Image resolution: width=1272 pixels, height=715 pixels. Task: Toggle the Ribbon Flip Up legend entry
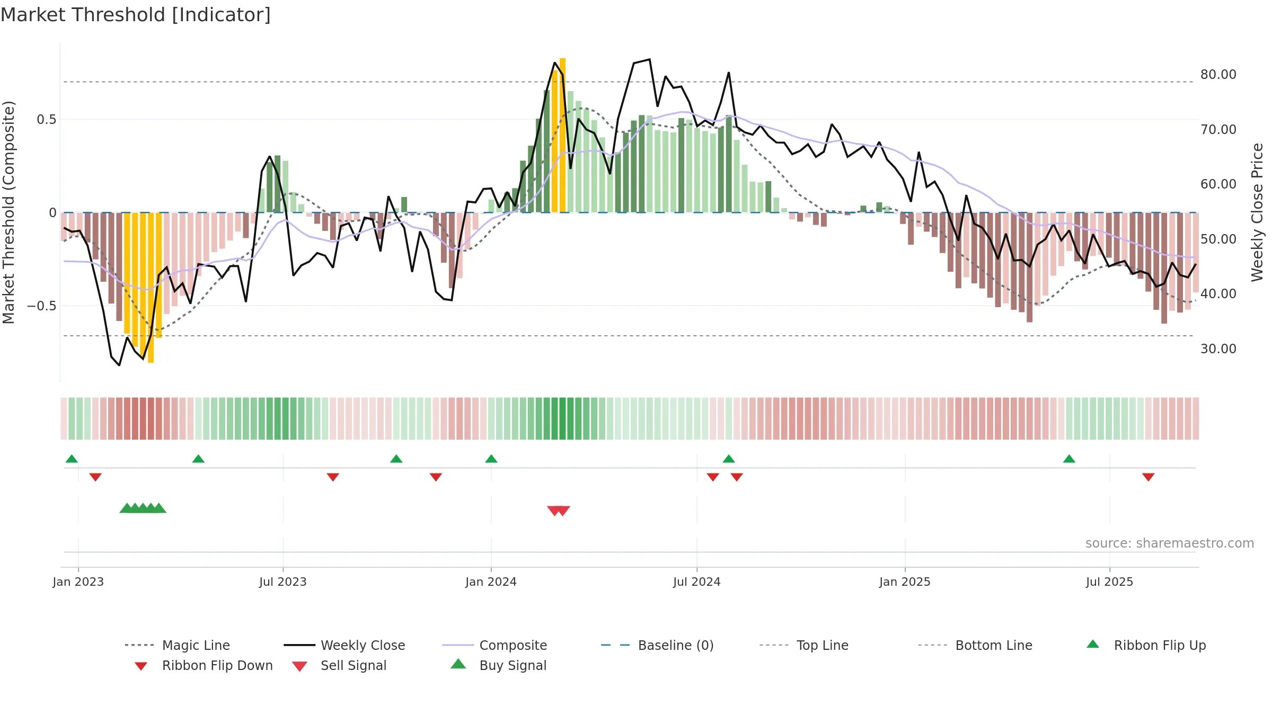[1146, 645]
